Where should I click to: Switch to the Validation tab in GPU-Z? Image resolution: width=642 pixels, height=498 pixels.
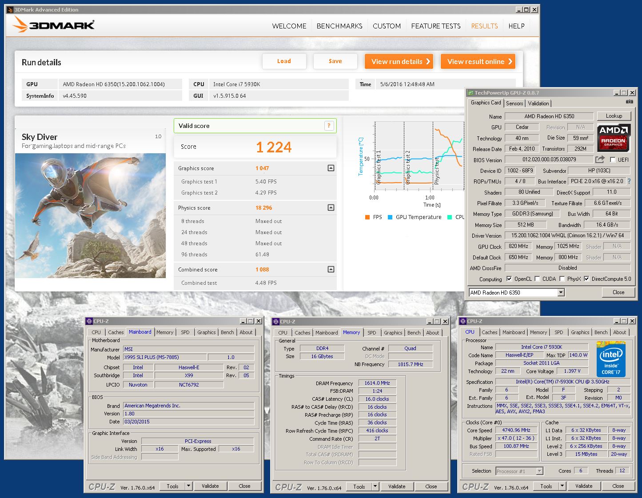pos(538,104)
